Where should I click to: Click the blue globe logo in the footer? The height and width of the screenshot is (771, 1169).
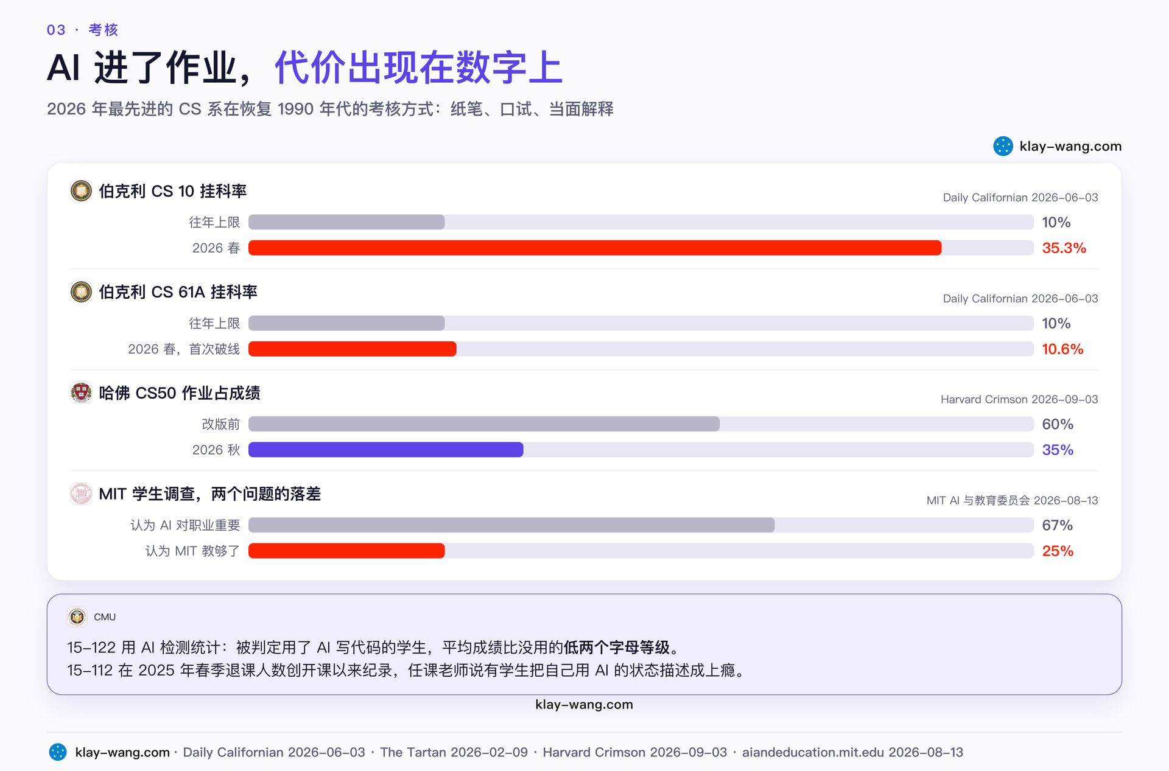tap(58, 752)
